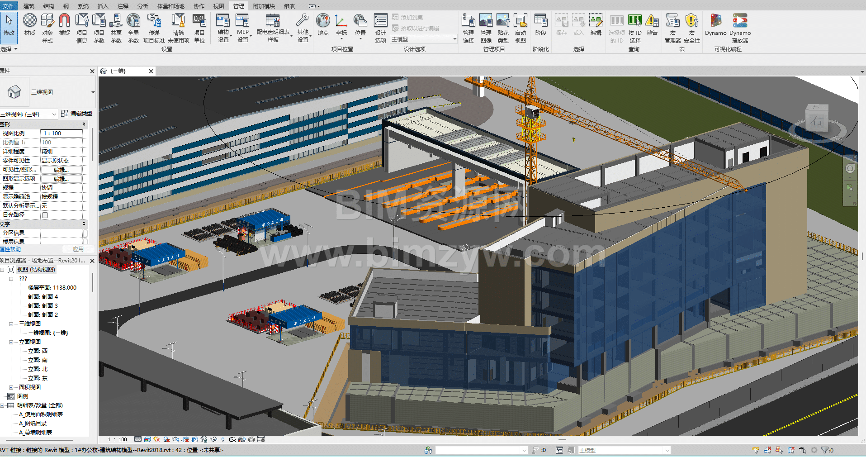Open the 三维视图 type selector dropdown
866x457 pixels.
[x=93, y=92]
